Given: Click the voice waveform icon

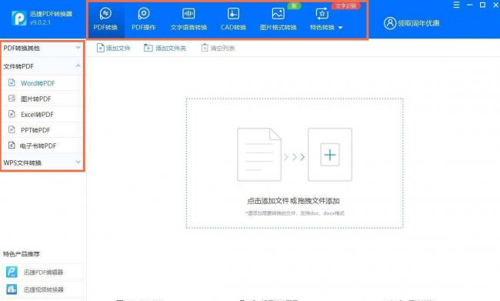Looking at the screenshot, I should pyautogui.click(x=188, y=13).
